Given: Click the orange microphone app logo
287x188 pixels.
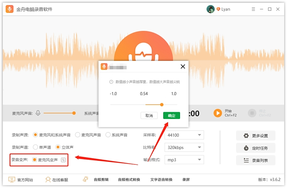Looking at the screenshot, I should pos(10,9).
